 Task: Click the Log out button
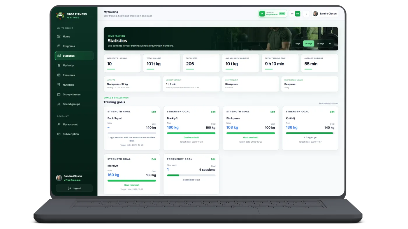74,188
